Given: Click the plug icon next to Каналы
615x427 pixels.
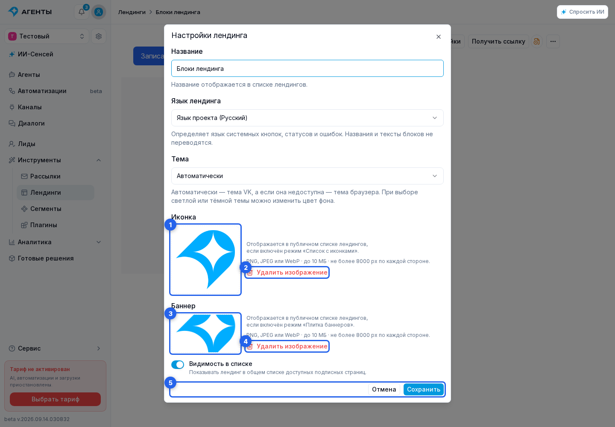Looking at the screenshot, I should 12,107.
